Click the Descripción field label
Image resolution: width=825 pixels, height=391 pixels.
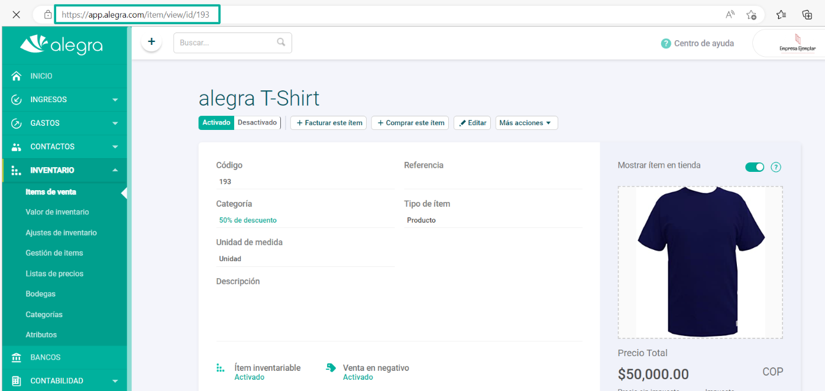(x=238, y=282)
